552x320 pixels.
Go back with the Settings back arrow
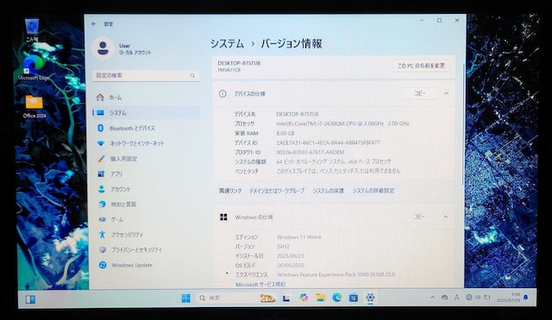(x=94, y=24)
